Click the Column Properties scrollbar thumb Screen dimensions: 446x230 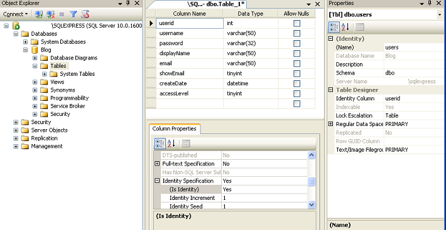click(312, 182)
